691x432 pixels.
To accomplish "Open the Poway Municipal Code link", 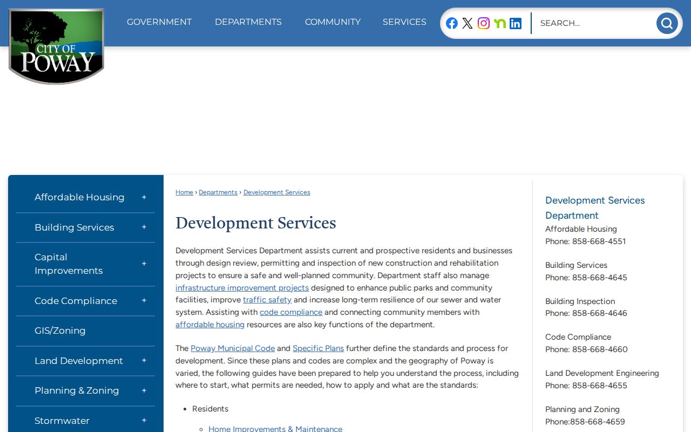I will point(233,348).
